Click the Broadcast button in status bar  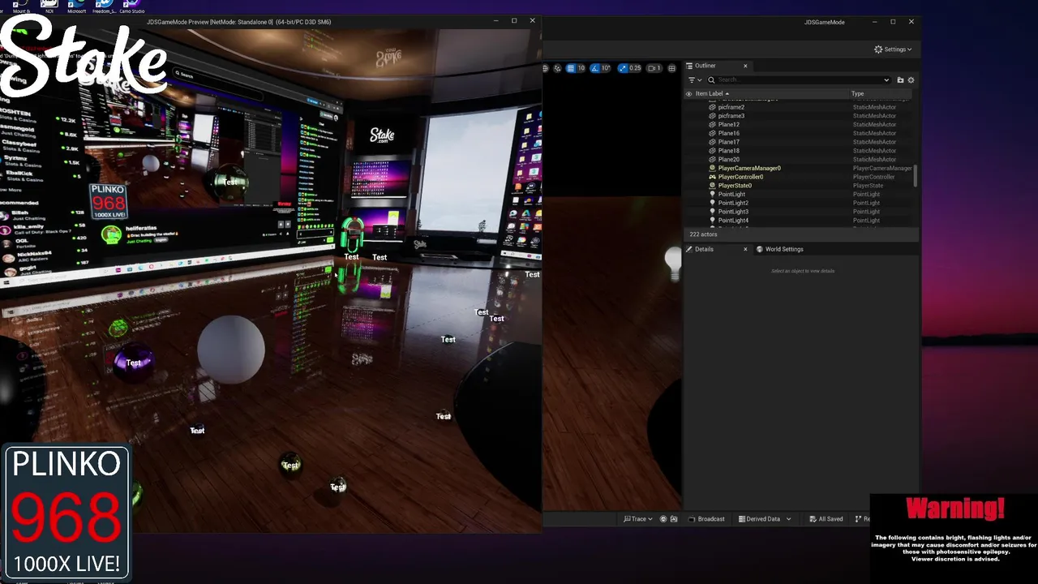pyautogui.click(x=707, y=519)
